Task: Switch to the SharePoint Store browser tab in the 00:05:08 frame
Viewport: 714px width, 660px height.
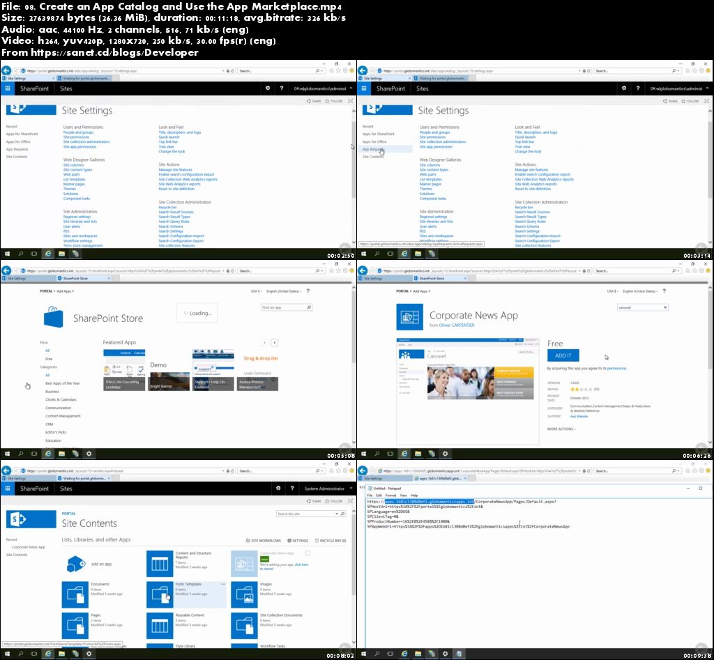Action: 84,278
